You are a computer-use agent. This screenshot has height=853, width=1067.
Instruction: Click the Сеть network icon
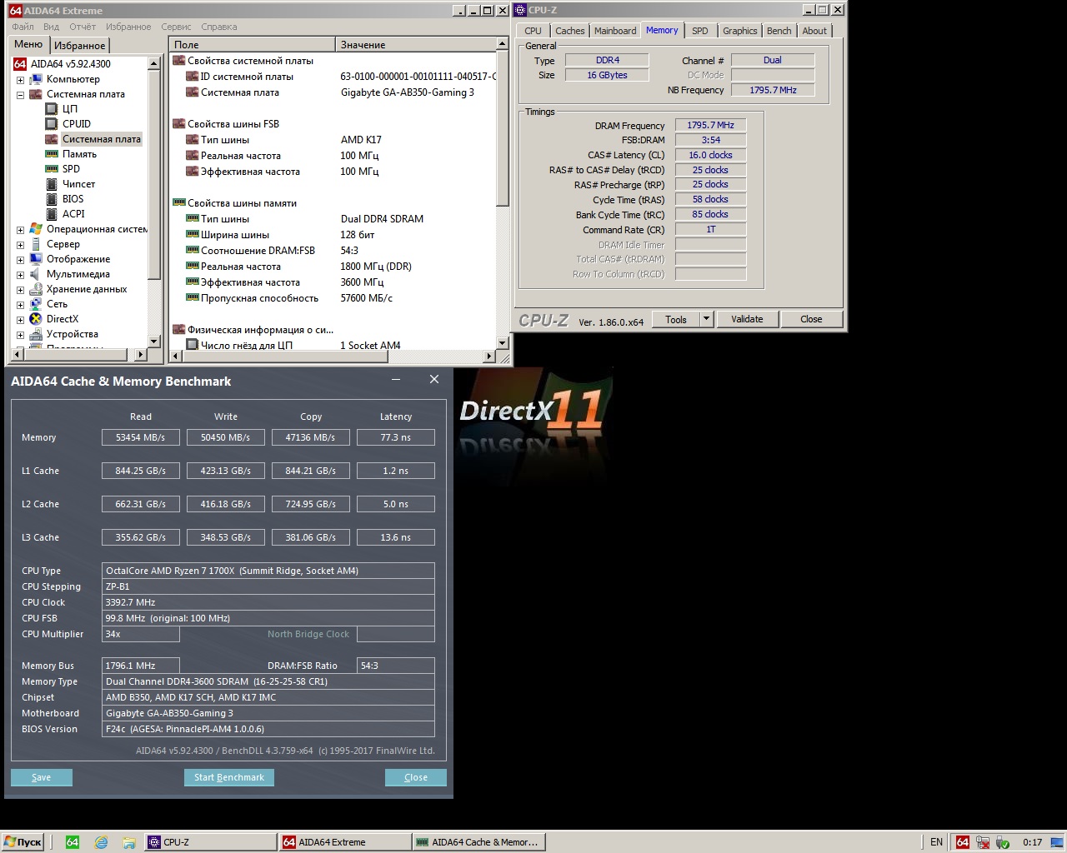point(36,304)
